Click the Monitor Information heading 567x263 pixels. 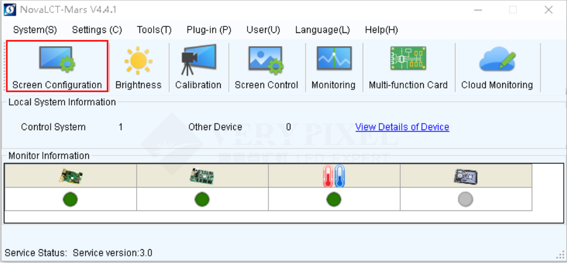pyautogui.click(x=49, y=156)
